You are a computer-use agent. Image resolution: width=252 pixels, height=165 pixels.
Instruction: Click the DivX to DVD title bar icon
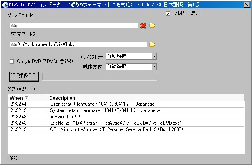(4, 4)
